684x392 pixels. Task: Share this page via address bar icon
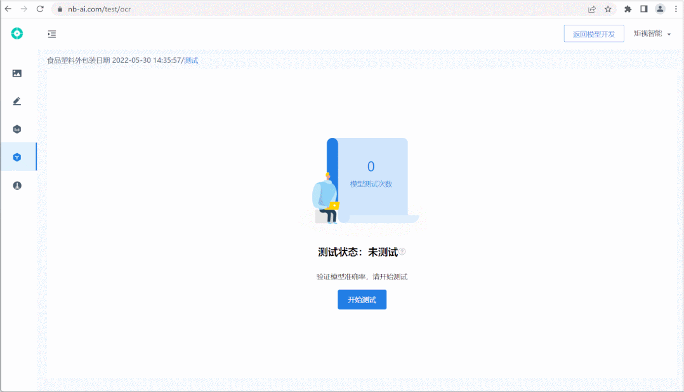point(592,9)
